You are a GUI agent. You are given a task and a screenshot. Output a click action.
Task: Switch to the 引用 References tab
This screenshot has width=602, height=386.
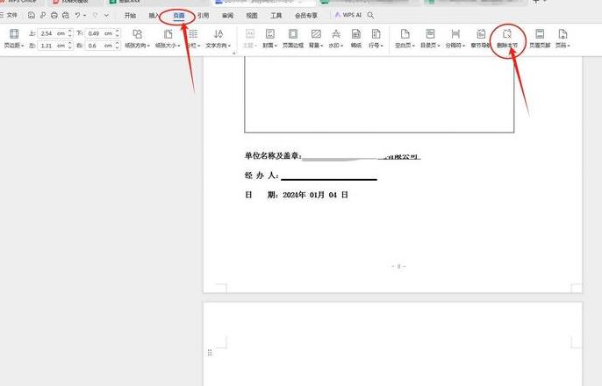click(x=203, y=16)
